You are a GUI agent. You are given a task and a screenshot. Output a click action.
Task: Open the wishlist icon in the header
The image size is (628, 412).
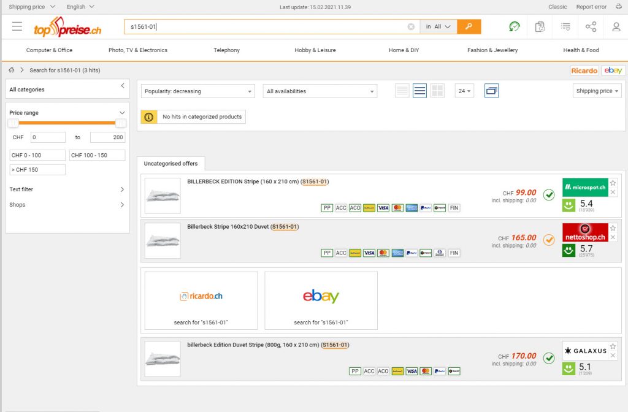click(x=565, y=26)
